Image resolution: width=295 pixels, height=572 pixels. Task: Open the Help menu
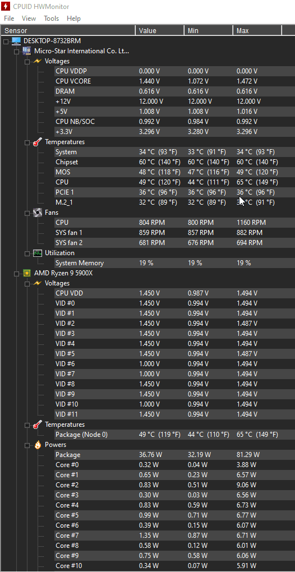click(x=73, y=19)
